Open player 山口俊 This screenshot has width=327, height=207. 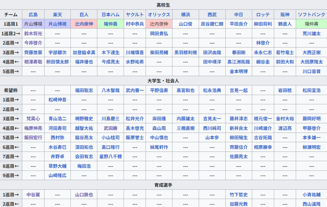click(x=185, y=24)
